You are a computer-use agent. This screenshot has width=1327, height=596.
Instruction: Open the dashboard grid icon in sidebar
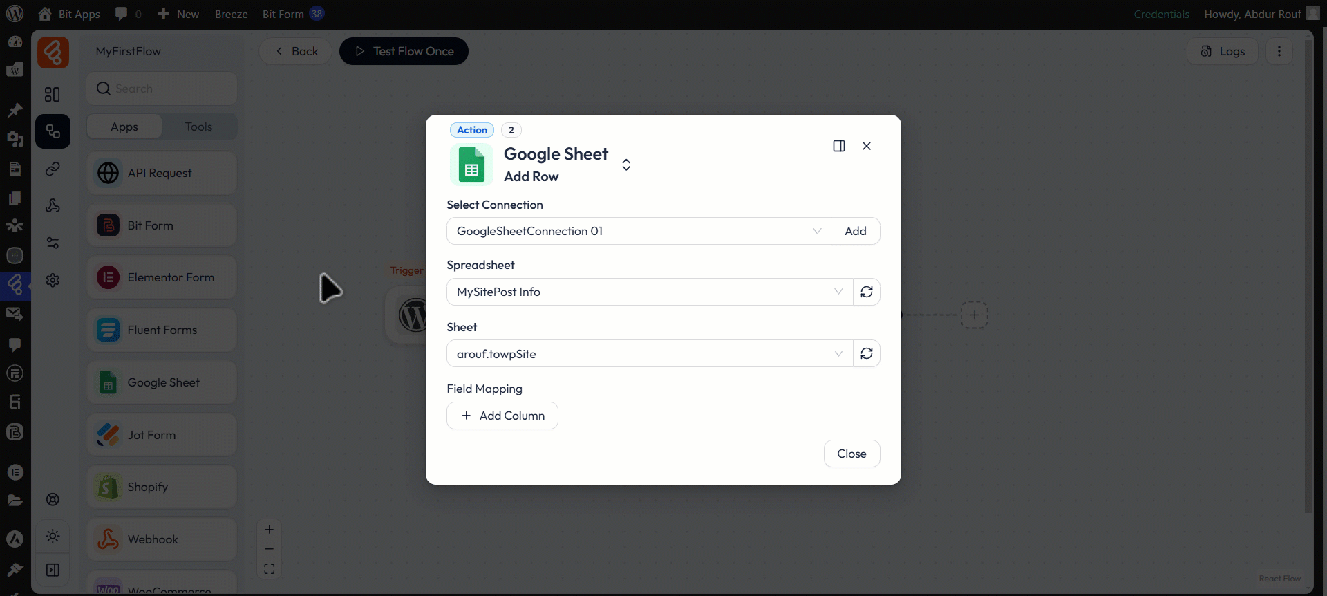click(53, 94)
